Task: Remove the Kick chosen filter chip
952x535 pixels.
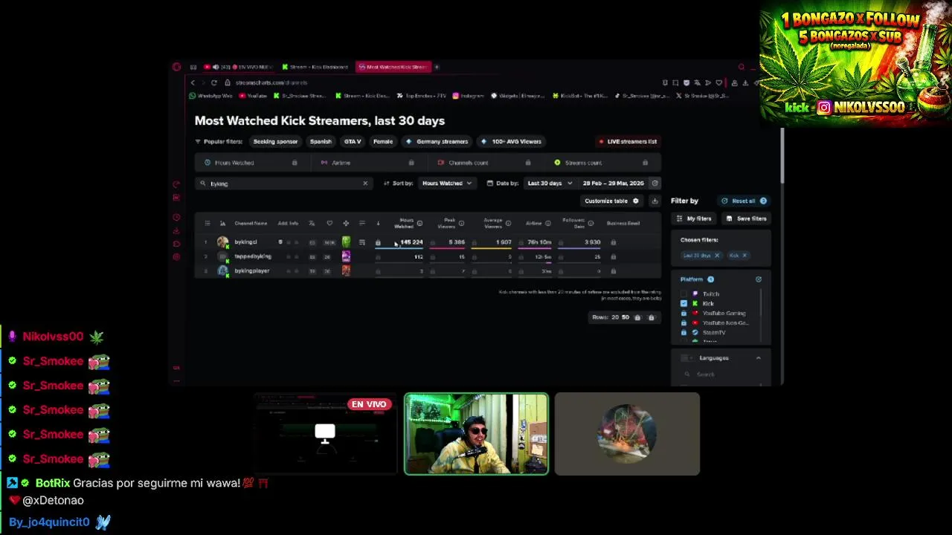Action: pyautogui.click(x=744, y=256)
